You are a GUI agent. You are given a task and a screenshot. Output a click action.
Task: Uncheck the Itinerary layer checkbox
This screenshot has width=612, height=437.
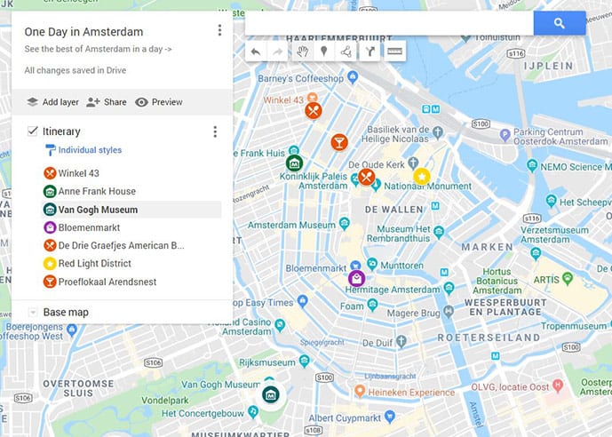pyautogui.click(x=32, y=131)
